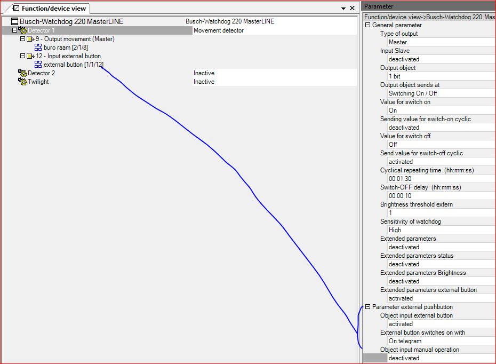This screenshot has width=496, height=364.
Task: Click group address icon beside buro raam
Action: click(38, 48)
